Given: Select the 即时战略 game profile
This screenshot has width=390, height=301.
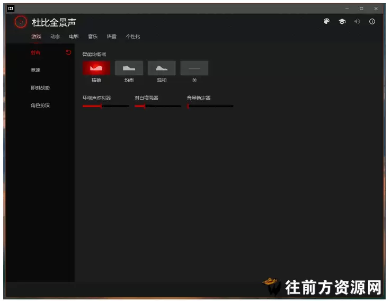Looking at the screenshot, I should 40,87.
